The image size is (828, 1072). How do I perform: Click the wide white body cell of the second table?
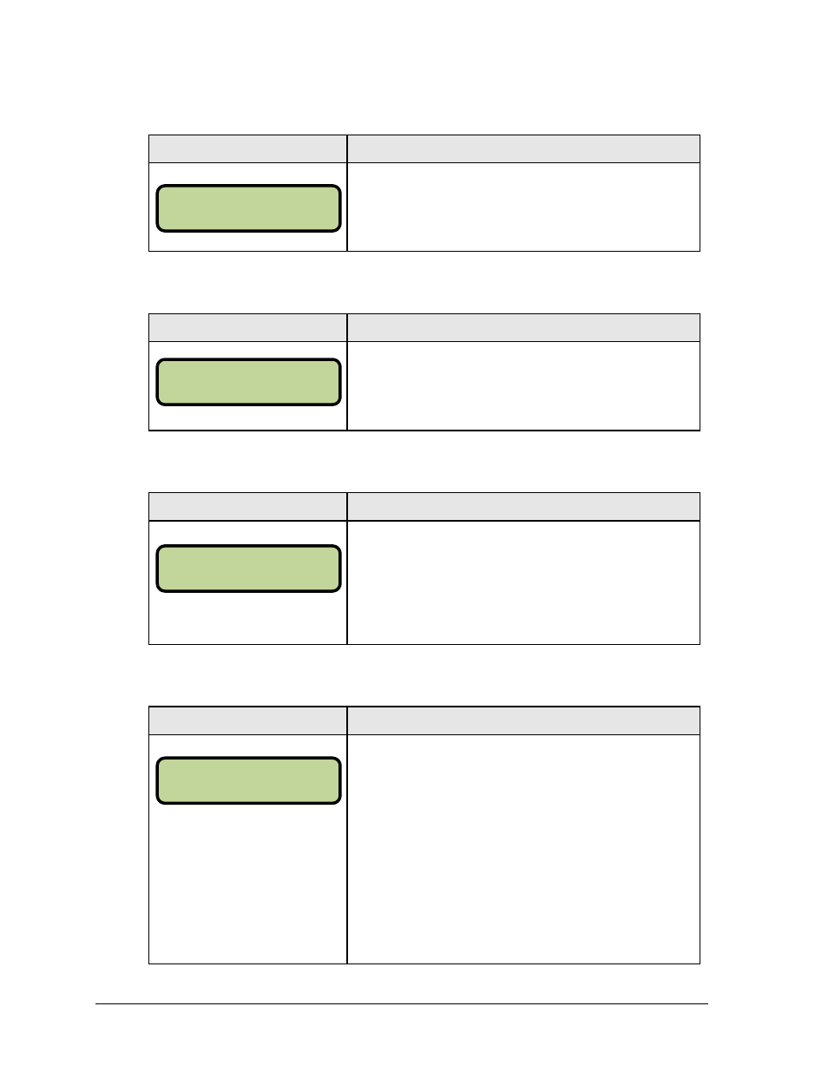click(x=523, y=385)
